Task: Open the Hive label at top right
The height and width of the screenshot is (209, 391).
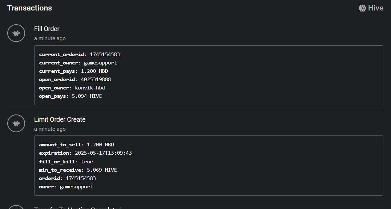Action: [x=375, y=8]
